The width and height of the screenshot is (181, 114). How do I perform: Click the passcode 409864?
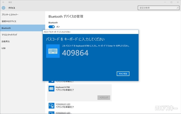pos(75,53)
